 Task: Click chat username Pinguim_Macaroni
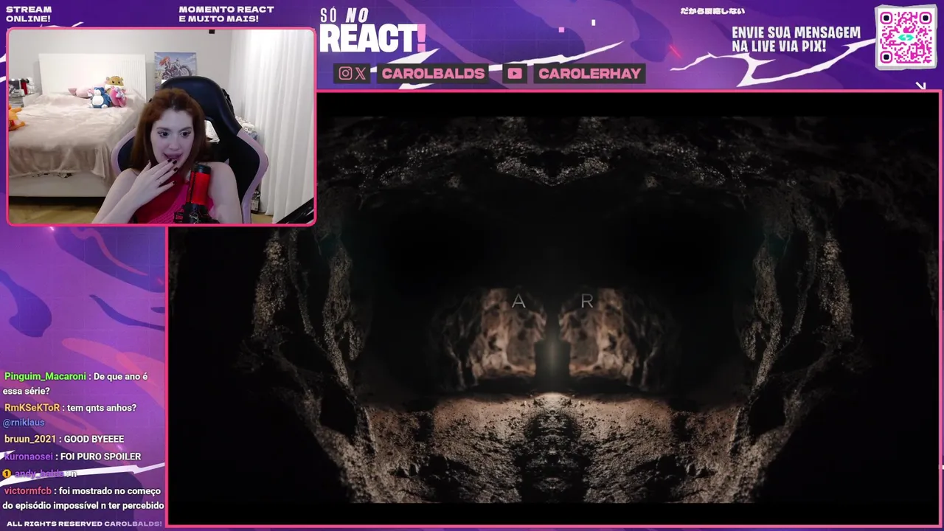coord(45,376)
